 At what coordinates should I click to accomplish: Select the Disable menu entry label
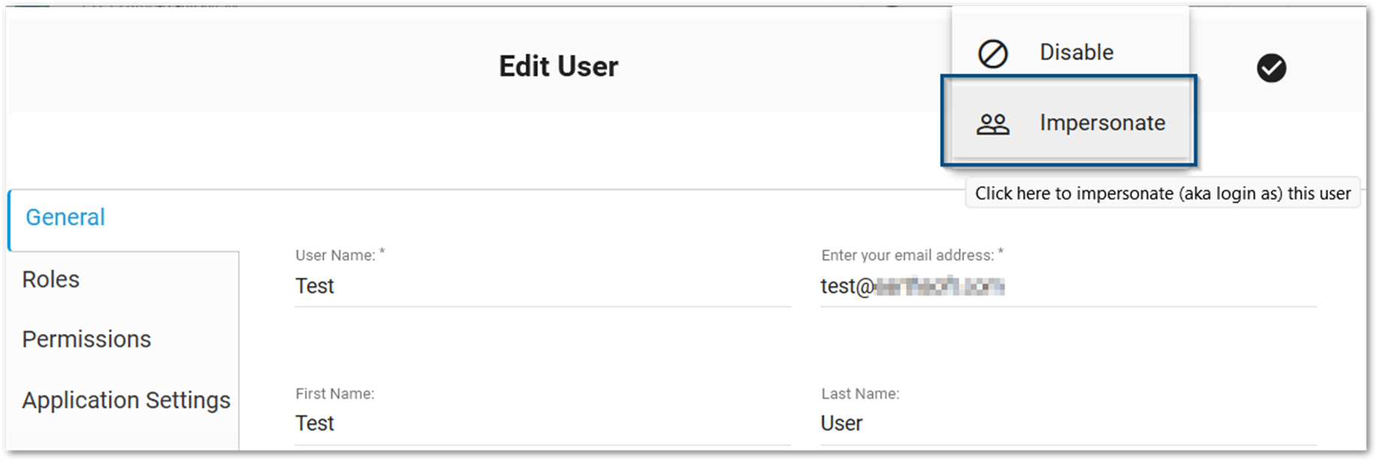pos(1076,53)
